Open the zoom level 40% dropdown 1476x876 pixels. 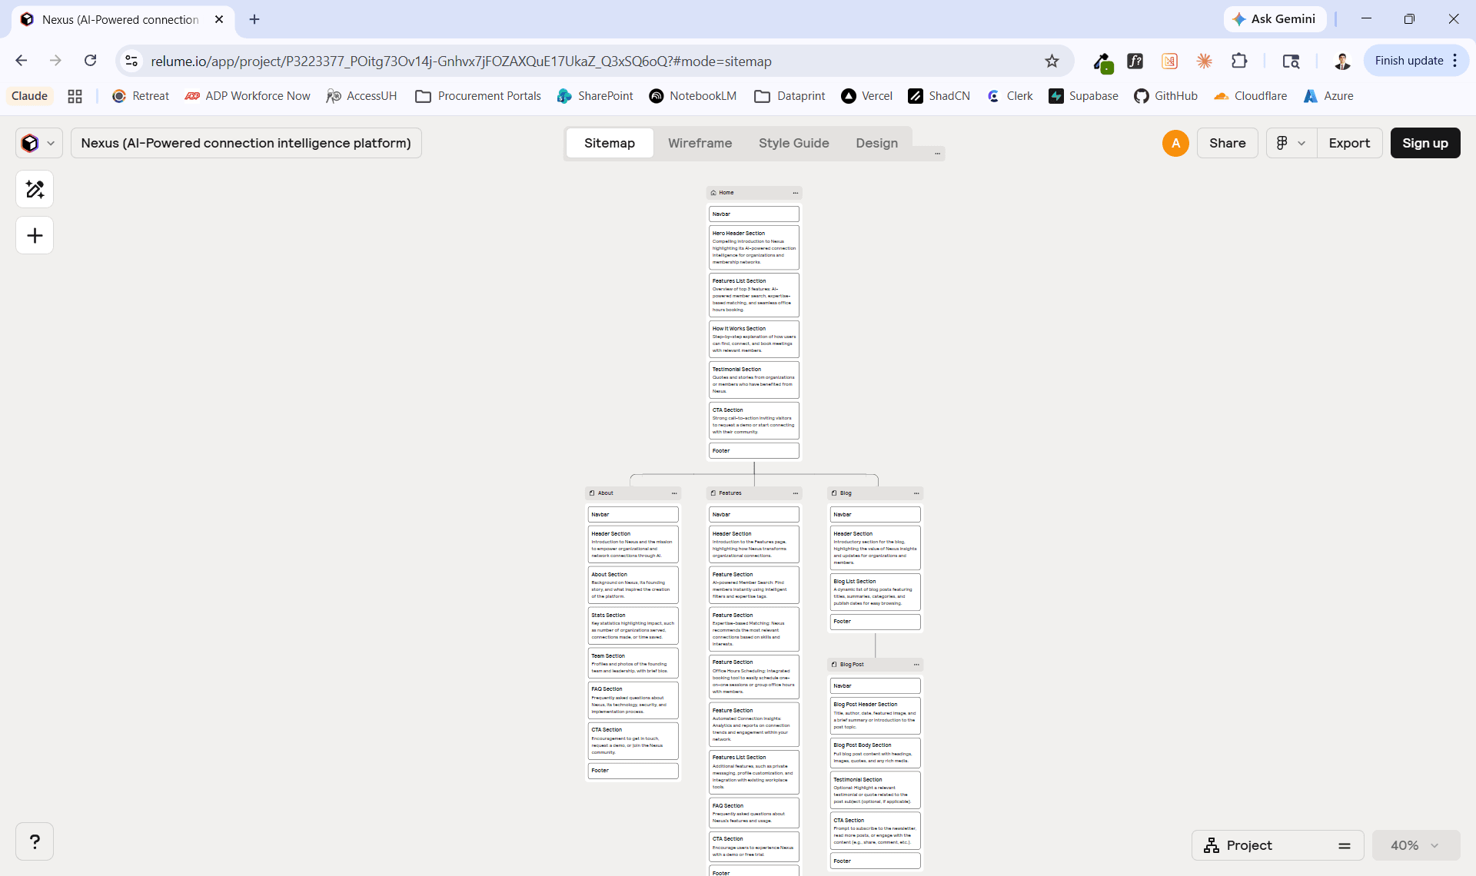pos(1415,845)
